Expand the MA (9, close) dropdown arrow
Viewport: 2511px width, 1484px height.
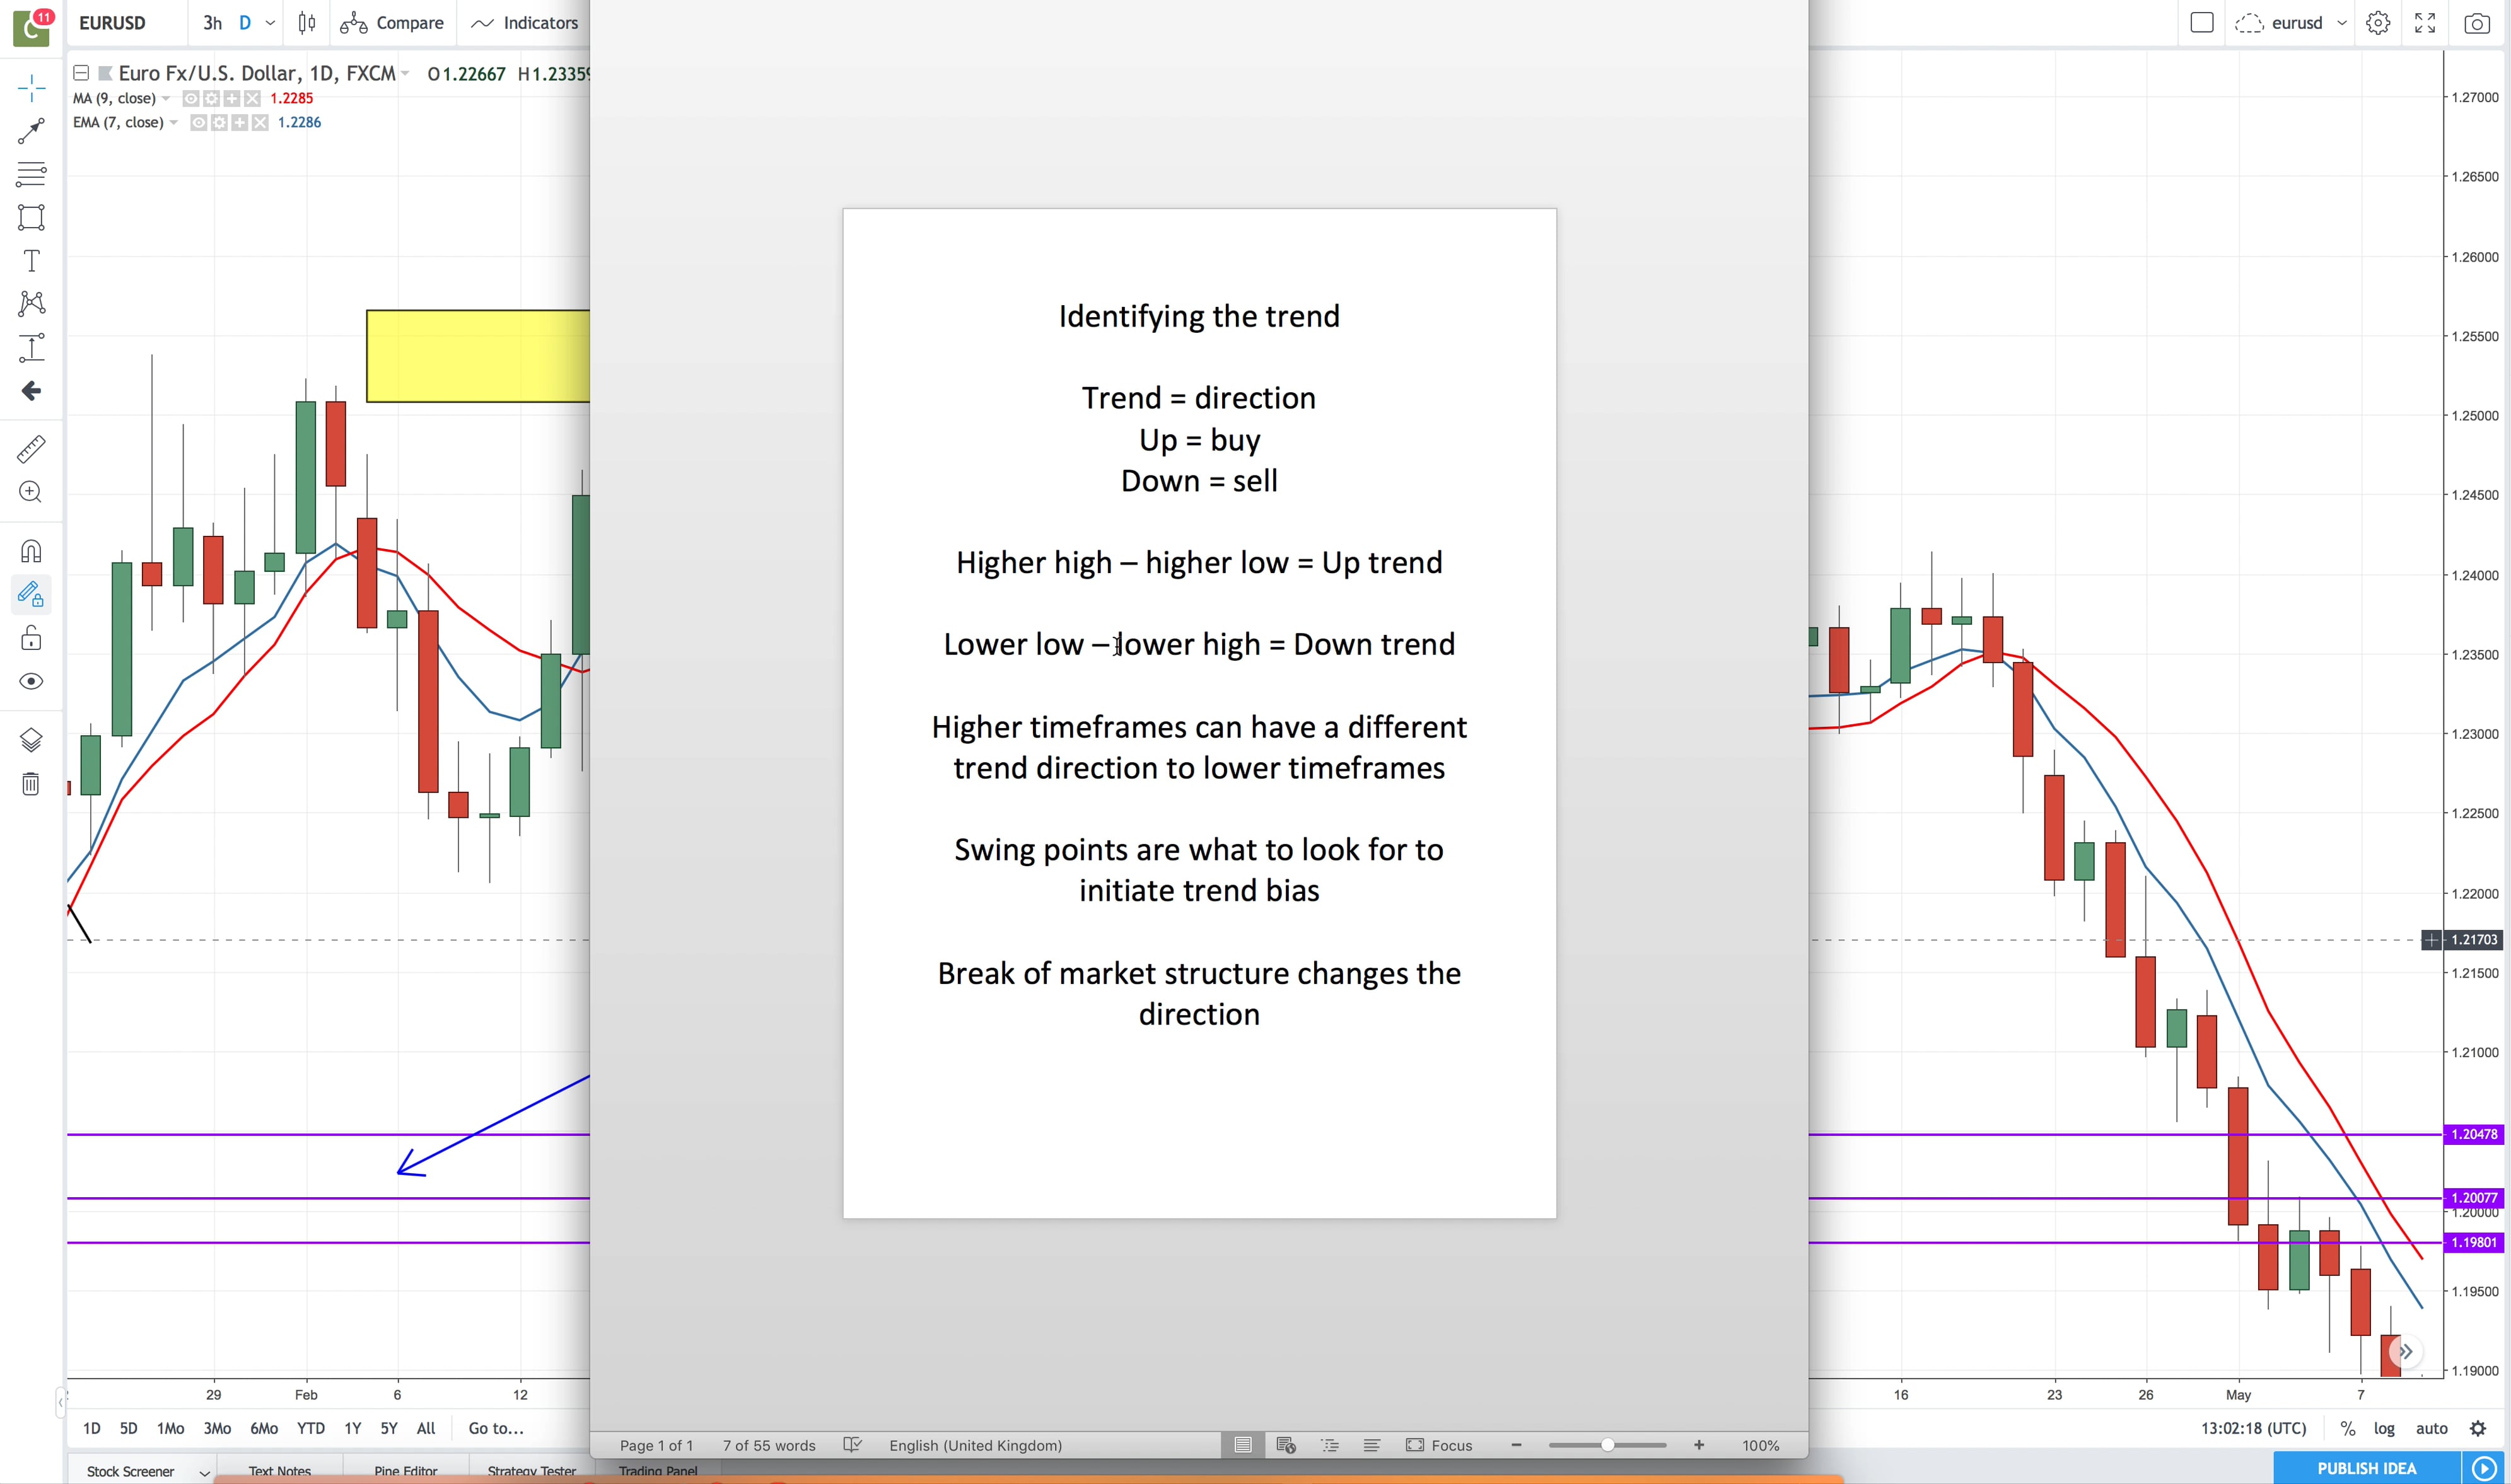coord(166,98)
